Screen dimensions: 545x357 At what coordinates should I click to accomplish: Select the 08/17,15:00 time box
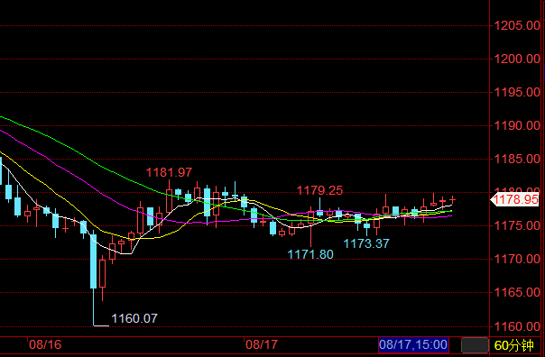pos(413,344)
